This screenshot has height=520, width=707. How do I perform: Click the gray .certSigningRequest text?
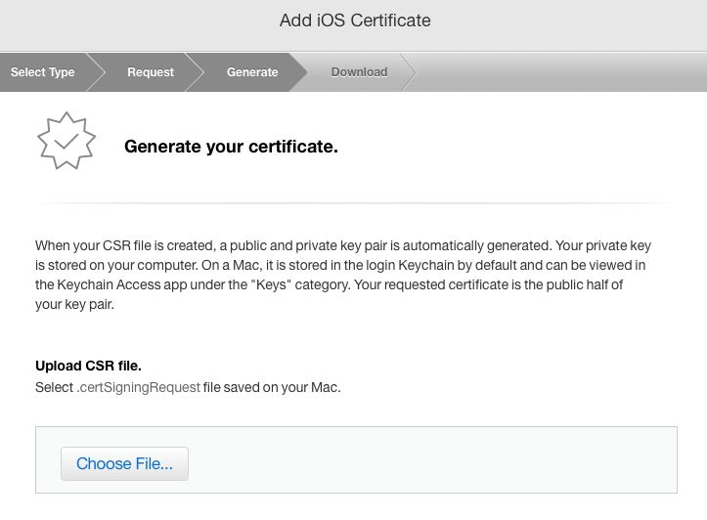coord(139,387)
